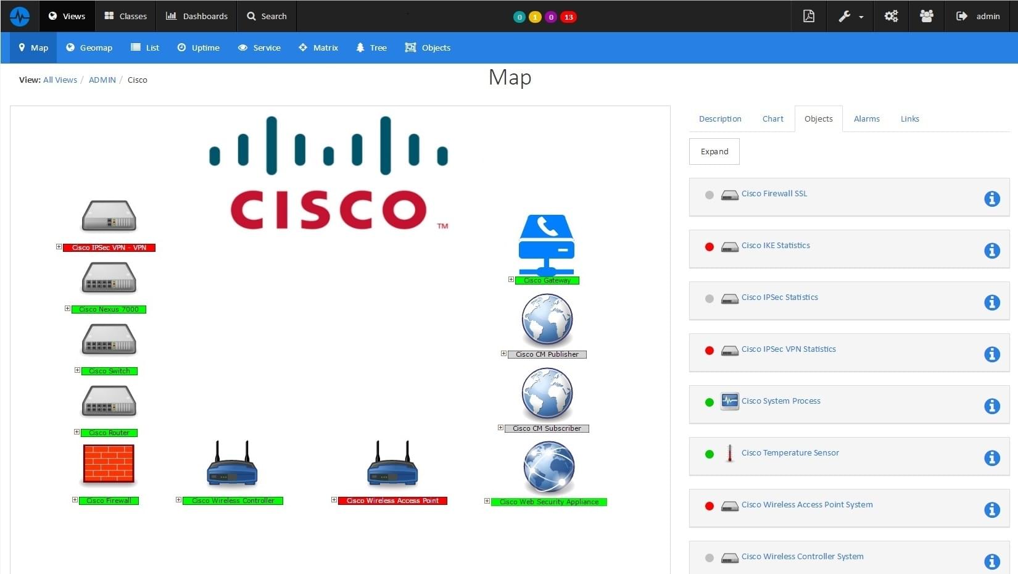Open the Links tab
This screenshot has width=1018, height=574.
[x=909, y=119]
